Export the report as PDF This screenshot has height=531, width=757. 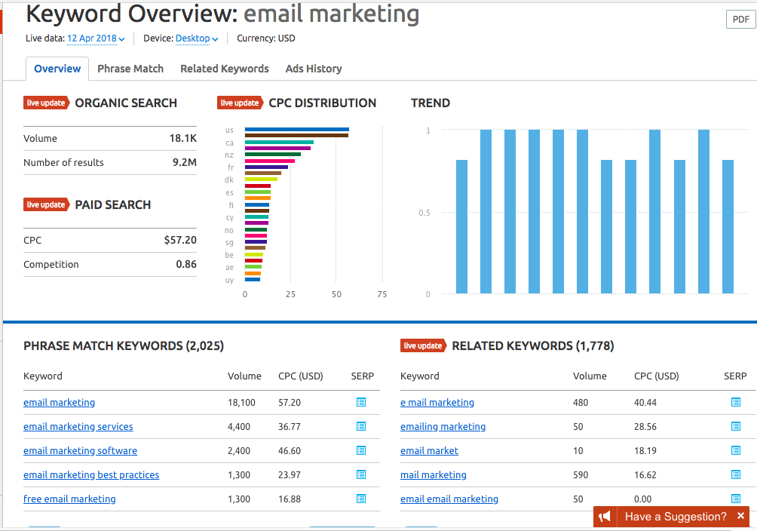(740, 19)
